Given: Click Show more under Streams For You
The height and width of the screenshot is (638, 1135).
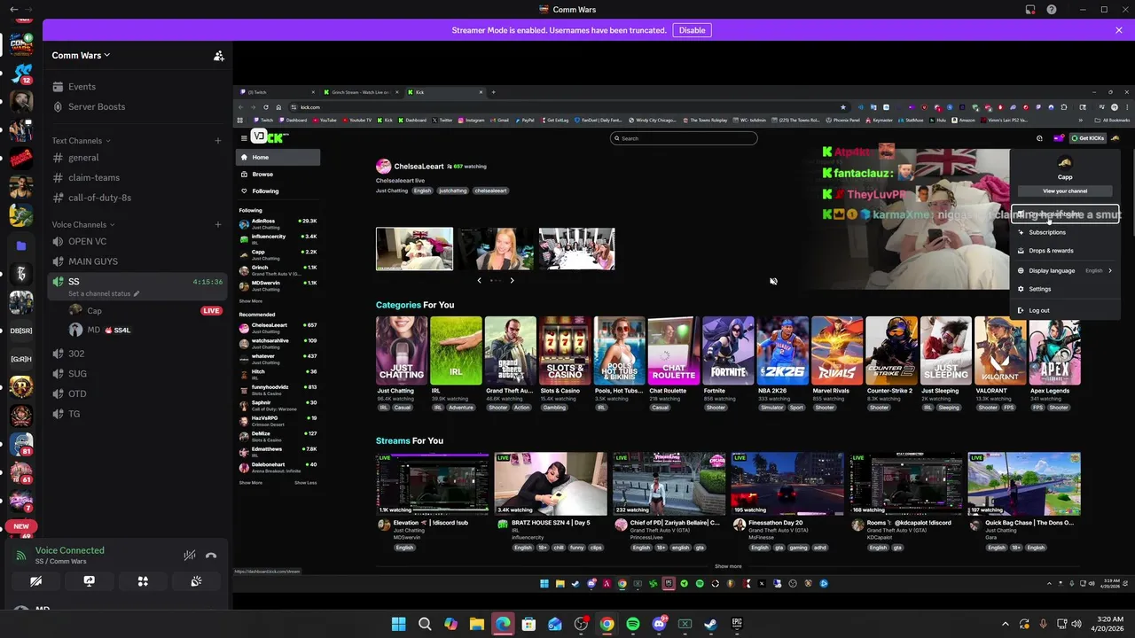Looking at the screenshot, I should (x=728, y=566).
